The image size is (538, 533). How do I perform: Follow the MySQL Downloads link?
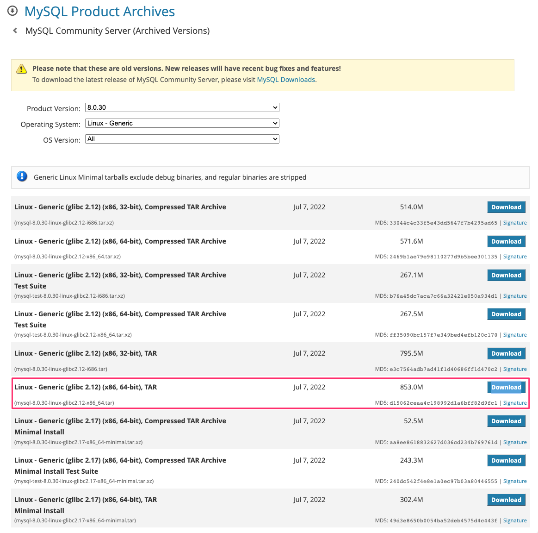tap(286, 80)
